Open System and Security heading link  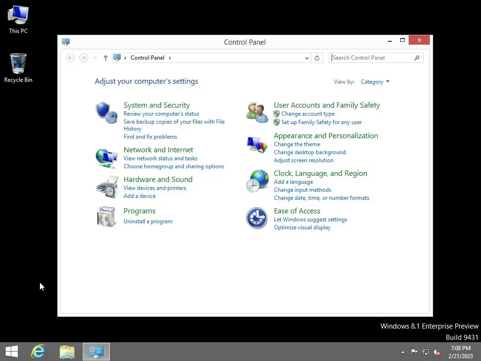point(156,105)
